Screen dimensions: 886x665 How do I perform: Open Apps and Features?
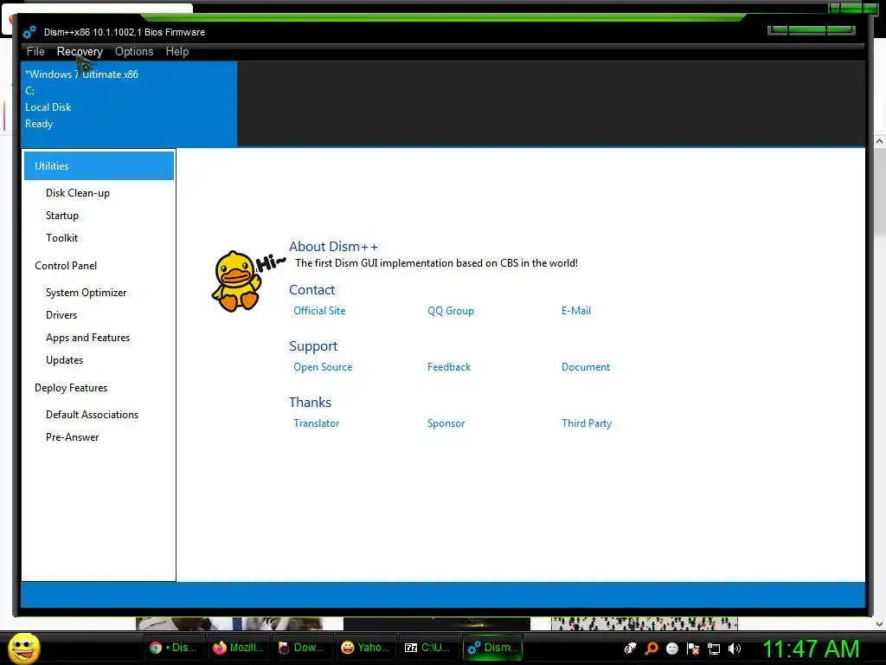coord(87,338)
